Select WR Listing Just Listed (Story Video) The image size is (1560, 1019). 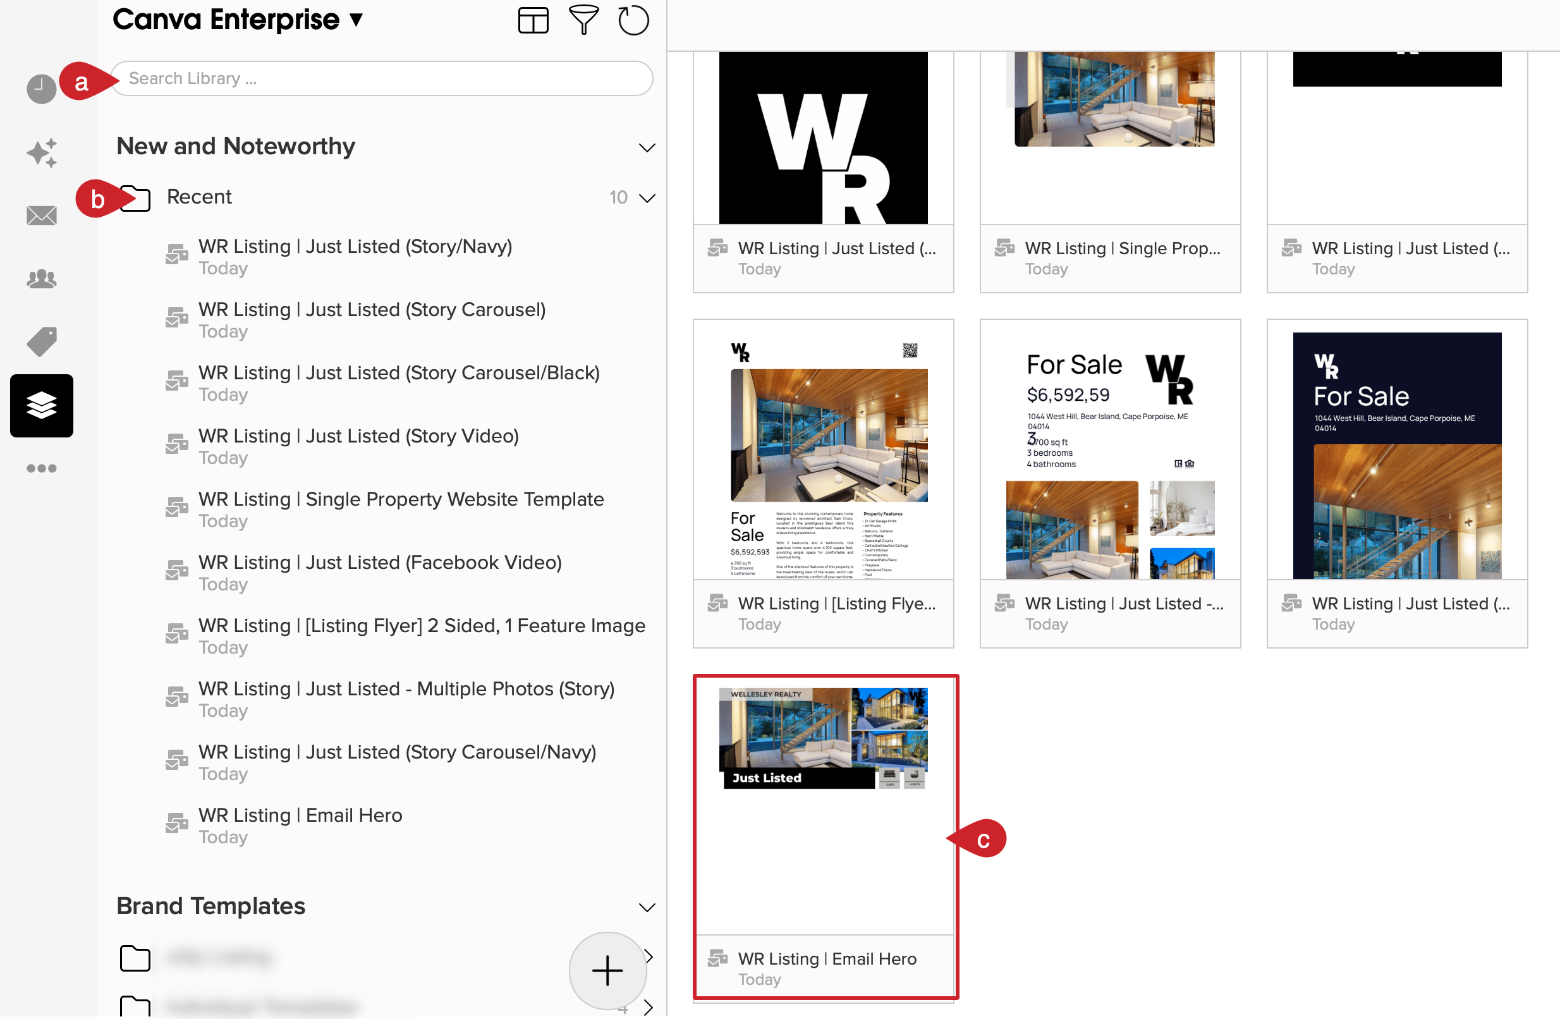358,436
